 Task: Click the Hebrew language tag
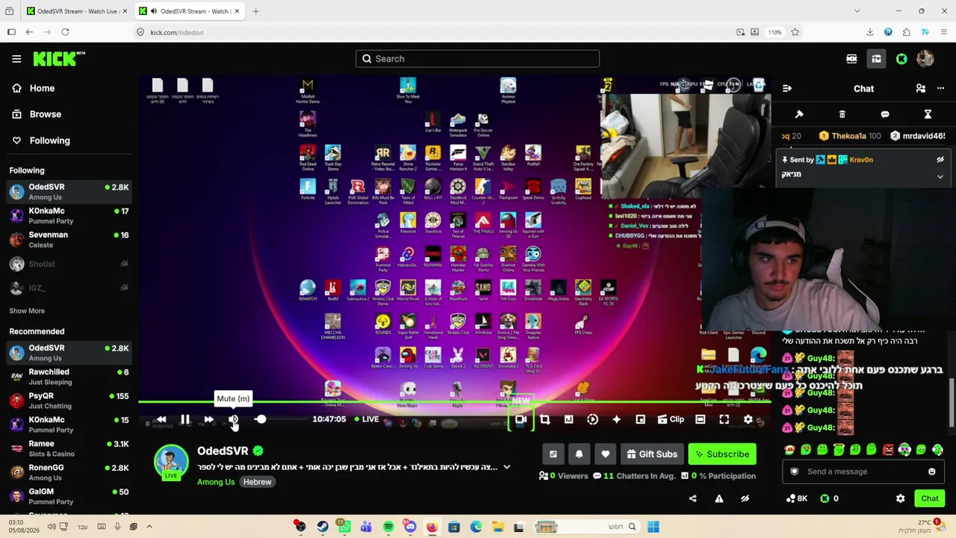point(257,482)
